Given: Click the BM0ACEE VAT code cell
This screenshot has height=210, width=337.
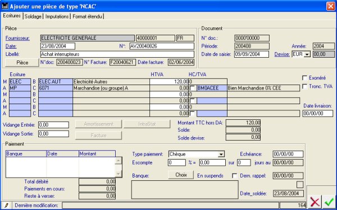Looking at the screenshot, I should pyautogui.click(x=212, y=88).
